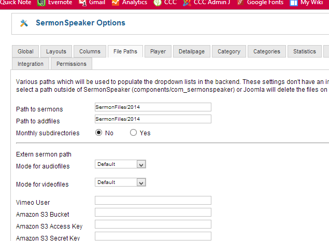This screenshot has height=241, width=329.
Task: Expand the Mode for videofiles dropdown
Action: (x=120, y=182)
